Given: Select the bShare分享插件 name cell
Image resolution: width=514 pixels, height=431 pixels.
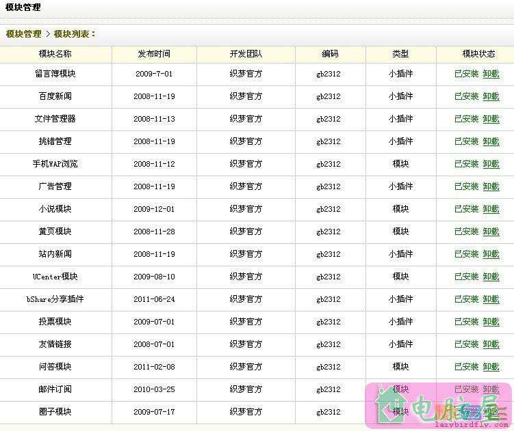Looking at the screenshot, I should tap(55, 299).
